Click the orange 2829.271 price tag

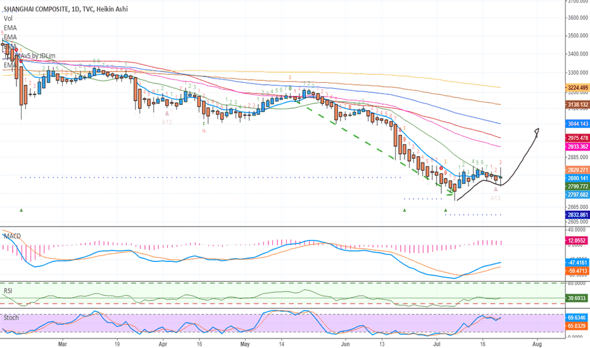click(577, 170)
